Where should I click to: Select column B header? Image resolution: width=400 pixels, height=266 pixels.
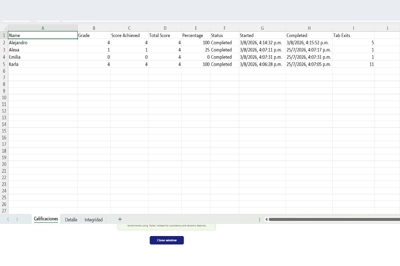[x=94, y=28]
